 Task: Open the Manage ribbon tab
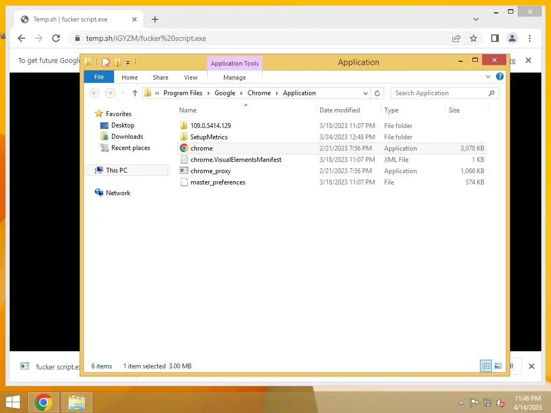(235, 77)
